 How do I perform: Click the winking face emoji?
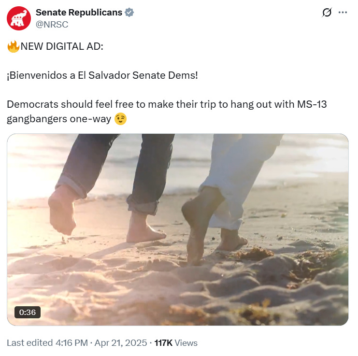click(120, 119)
